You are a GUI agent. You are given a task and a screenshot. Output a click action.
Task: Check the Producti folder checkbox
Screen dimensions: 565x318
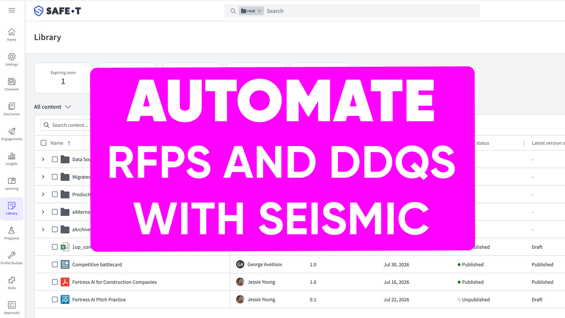pyautogui.click(x=55, y=194)
